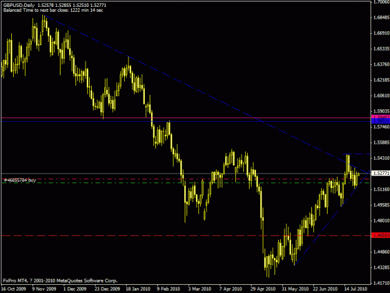The width and height of the screenshot is (390, 293).
Task: Click the 9 Nov 2009 date label
Action: 44,289
